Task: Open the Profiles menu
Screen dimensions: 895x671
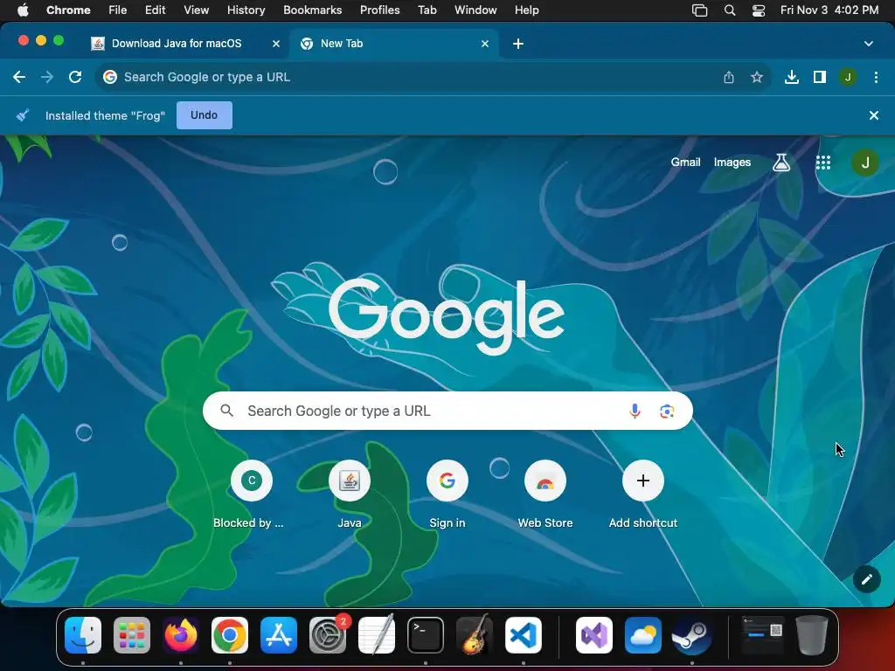Action: point(379,10)
